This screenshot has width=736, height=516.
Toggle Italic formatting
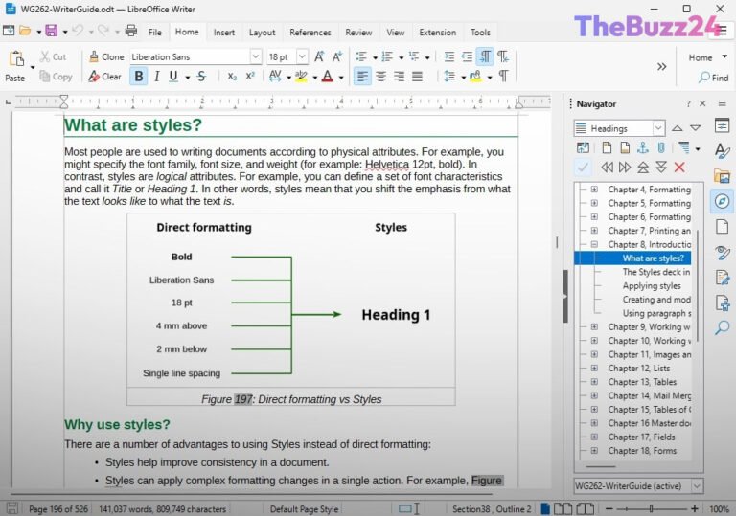(157, 77)
